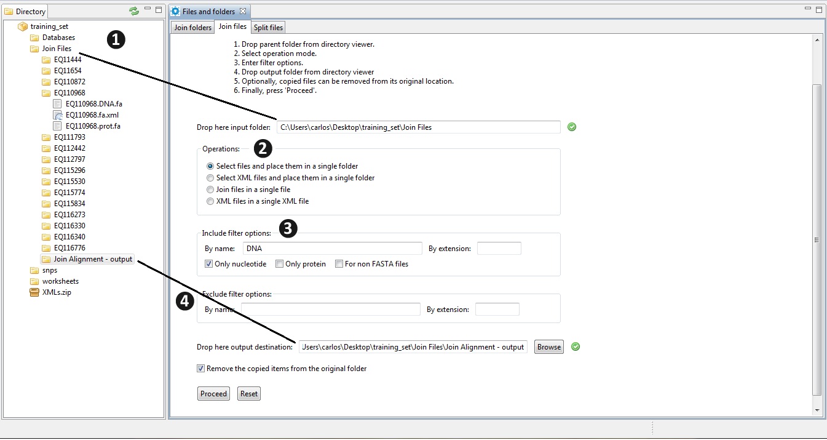Click the vertical scrollbar in Join files panel
The image size is (827, 440).
817,240
